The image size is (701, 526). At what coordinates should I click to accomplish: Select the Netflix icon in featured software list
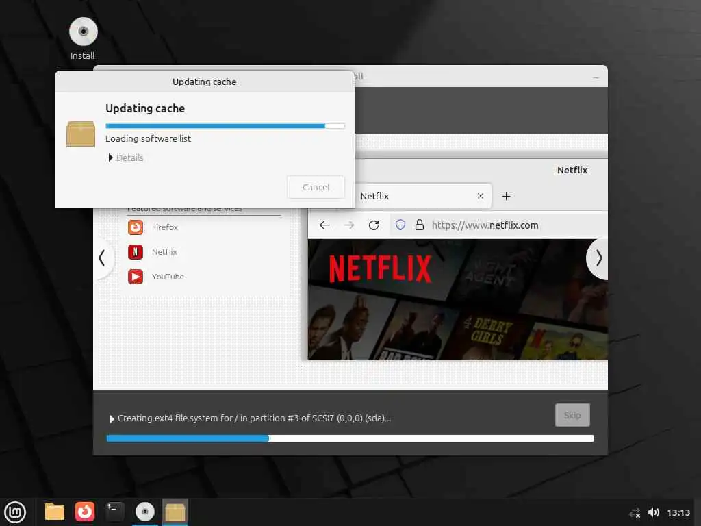click(x=136, y=252)
